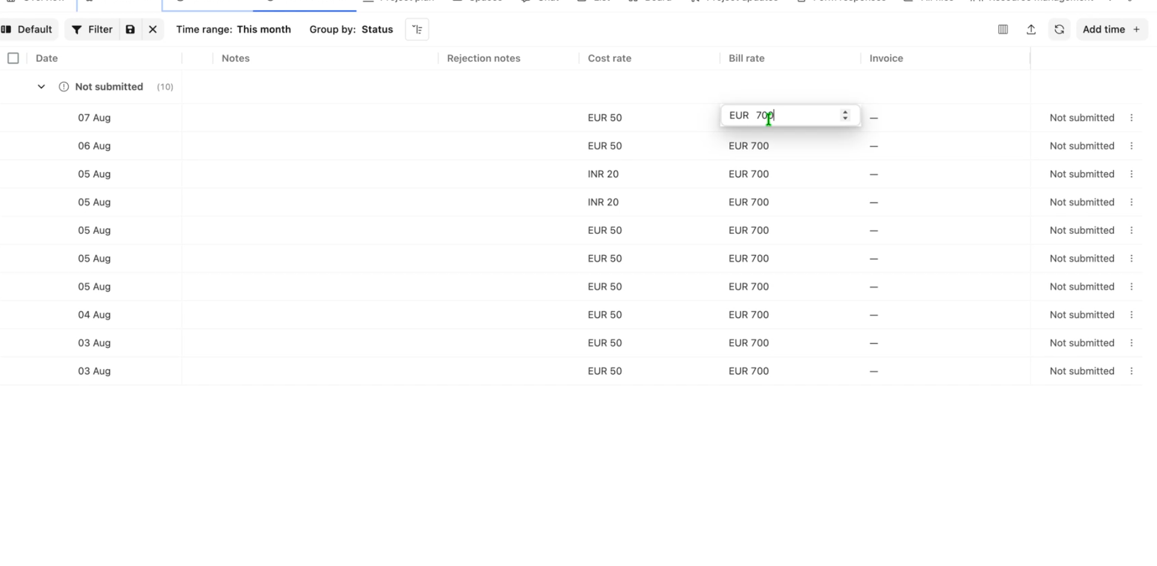This screenshot has height=566, width=1157.
Task: Click the Rejection notes column header
Action: click(484, 58)
